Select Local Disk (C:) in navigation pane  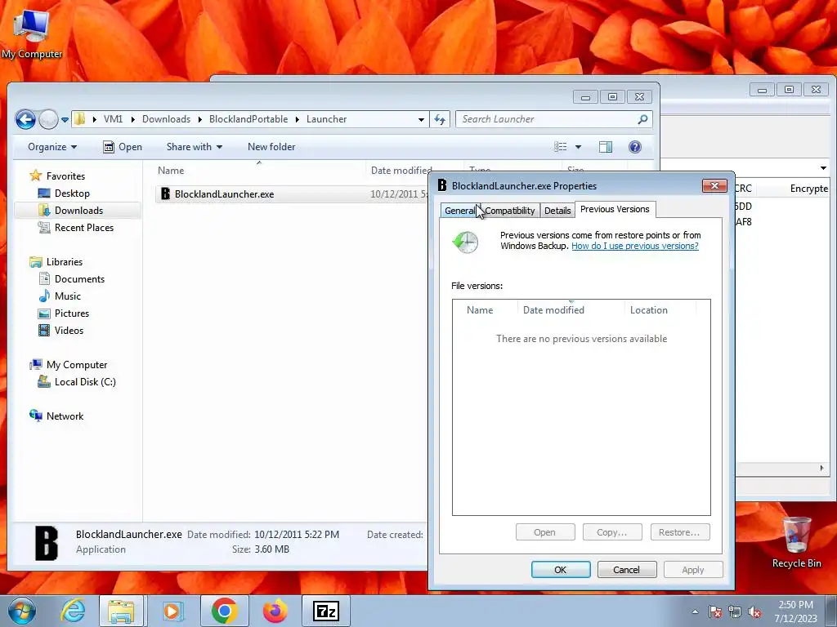coord(85,382)
